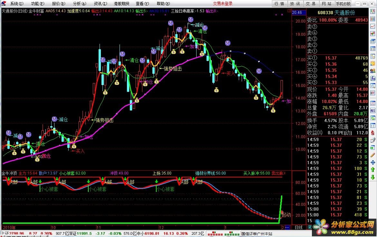The height and width of the screenshot is (237, 377).
Task: Click the yellow mail envelope icon in sidebar
Action: pos(373,64)
